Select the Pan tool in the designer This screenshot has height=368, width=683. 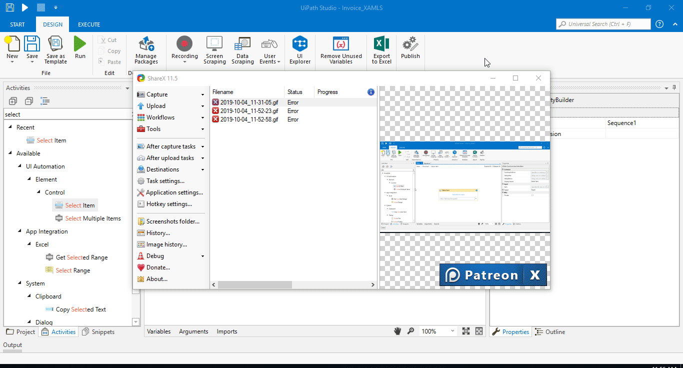tap(397, 330)
